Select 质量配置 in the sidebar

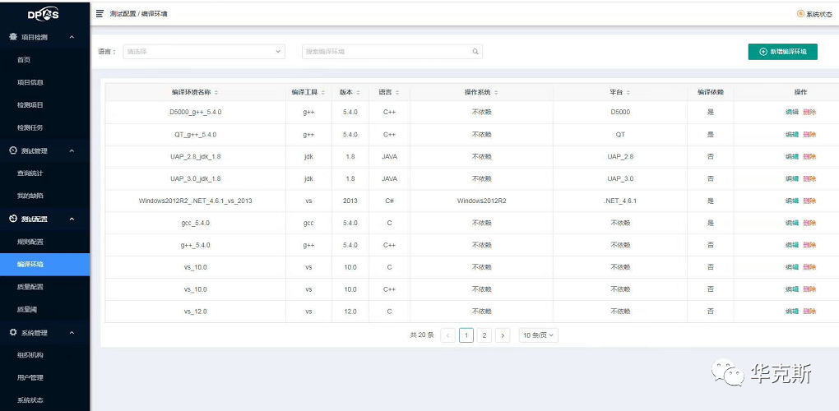30,287
